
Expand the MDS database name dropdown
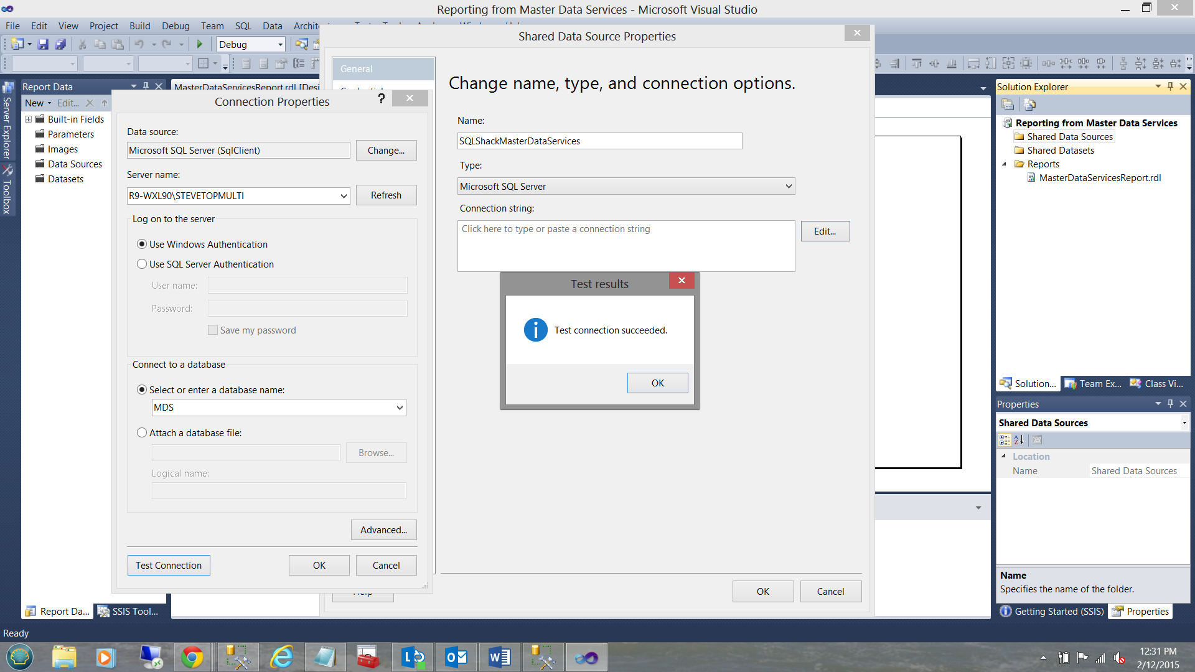(x=400, y=408)
